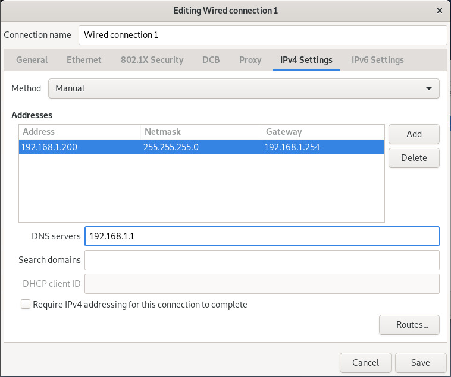Enable Require IPv4 addressing checkbox
Viewport: 451px width, 377px height.
[26, 305]
